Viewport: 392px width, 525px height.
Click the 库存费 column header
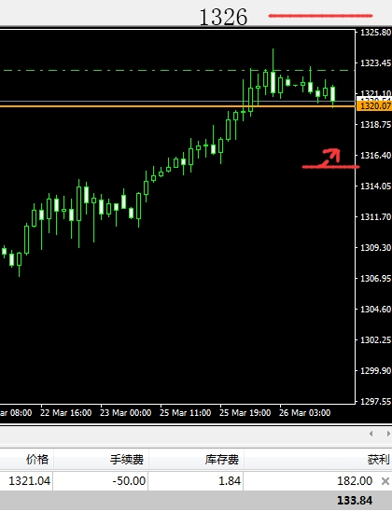click(x=222, y=460)
